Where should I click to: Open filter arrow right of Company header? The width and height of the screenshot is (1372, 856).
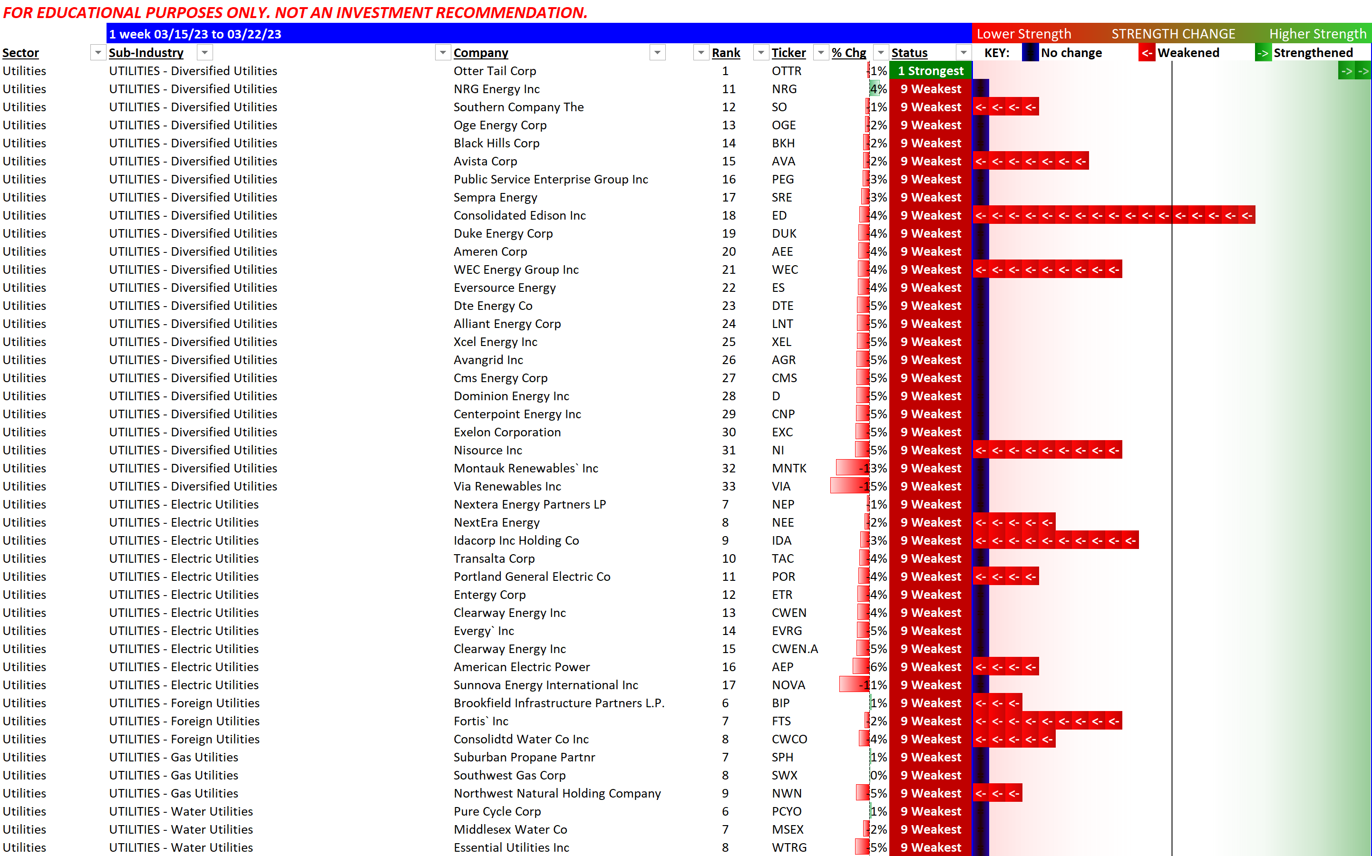tap(657, 53)
